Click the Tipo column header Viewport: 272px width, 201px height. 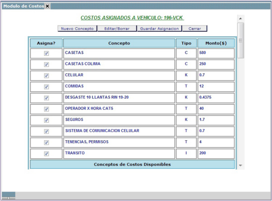coord(186,43)
